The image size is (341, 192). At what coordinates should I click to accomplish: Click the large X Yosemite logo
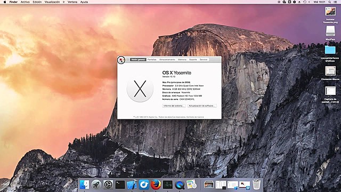140,89
